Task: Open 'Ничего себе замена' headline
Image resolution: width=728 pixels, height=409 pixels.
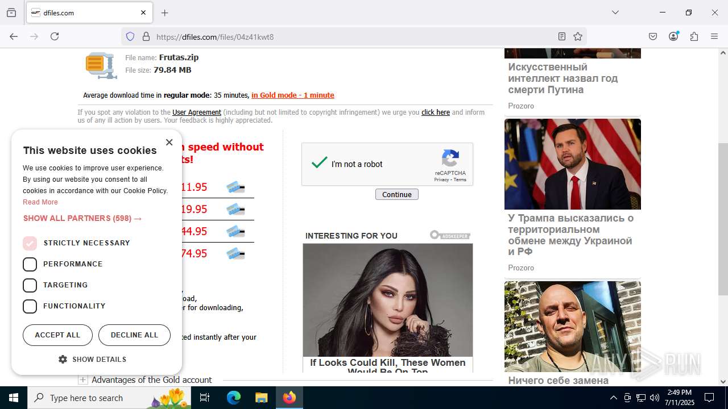Action: (559, 380)
